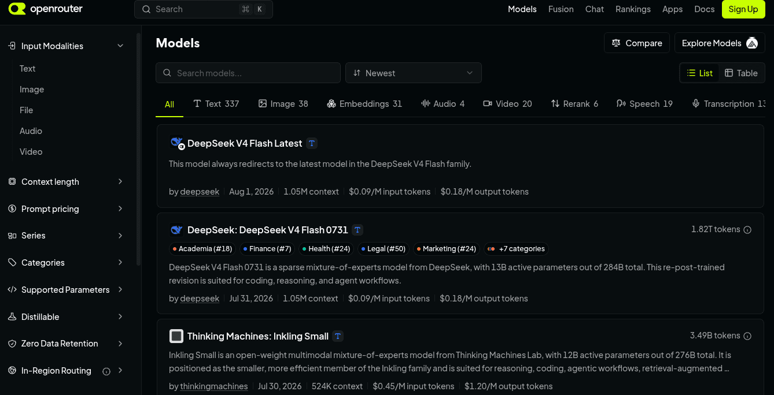Click the Academia (#18) category chip
Screen dimensions: 774x395
click(x=202, y=249)
